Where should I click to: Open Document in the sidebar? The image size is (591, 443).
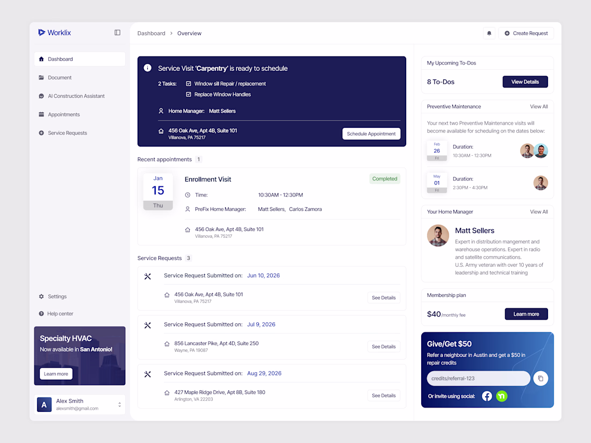click(80, 78)
